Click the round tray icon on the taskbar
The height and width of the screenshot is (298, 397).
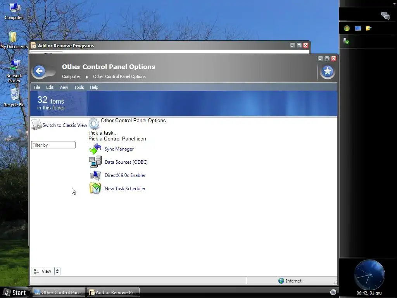pos(333,292)
